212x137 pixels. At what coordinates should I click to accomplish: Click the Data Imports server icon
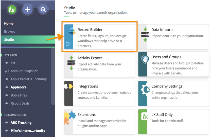pyautogui.click(x=145, y=35)
